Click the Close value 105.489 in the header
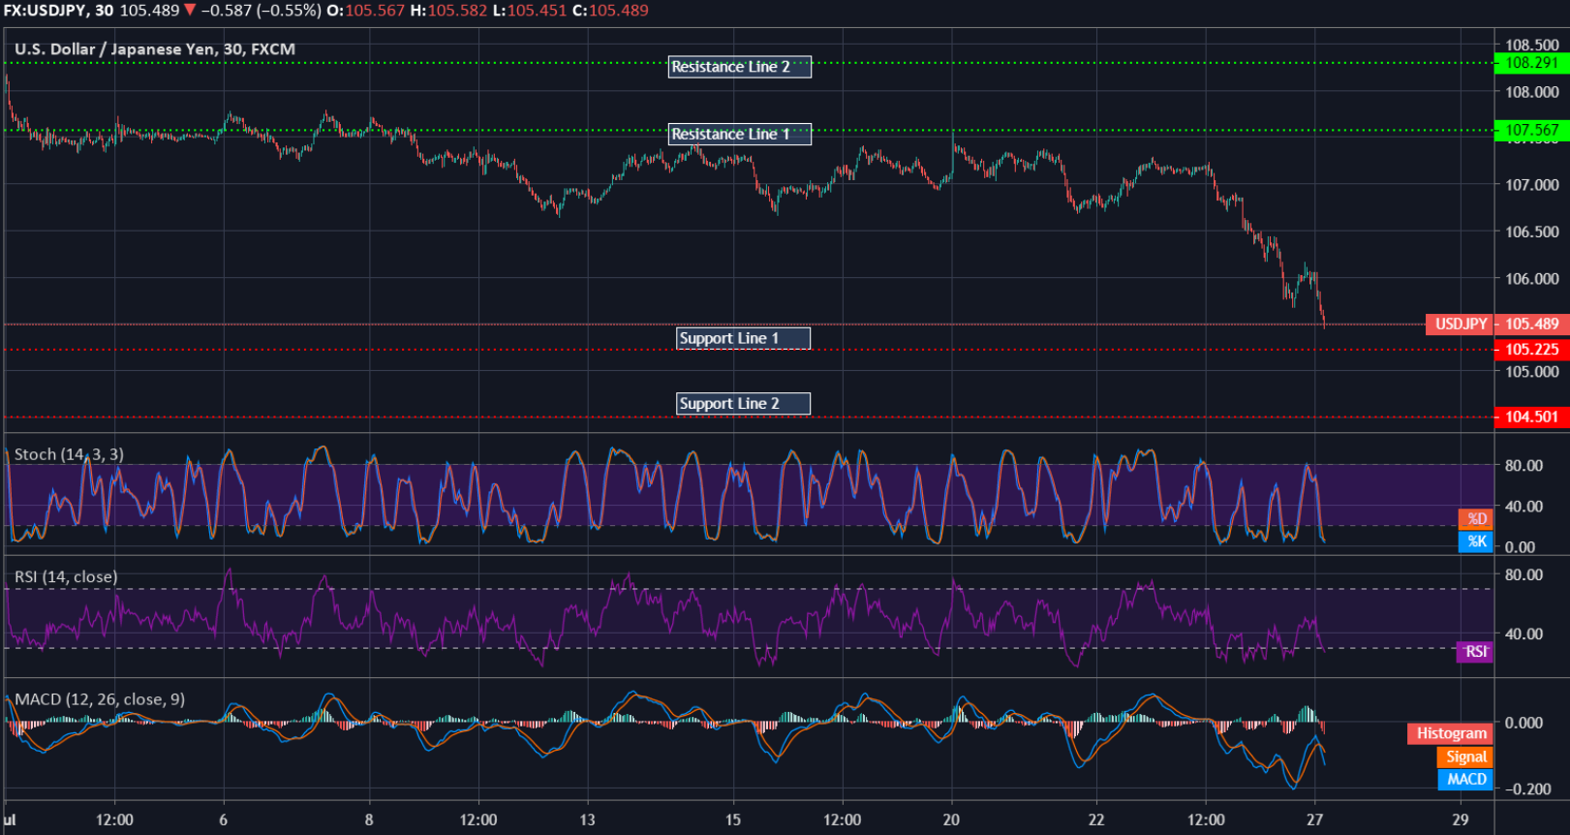Screen dimensions: 1570x835 click(619, 11)
